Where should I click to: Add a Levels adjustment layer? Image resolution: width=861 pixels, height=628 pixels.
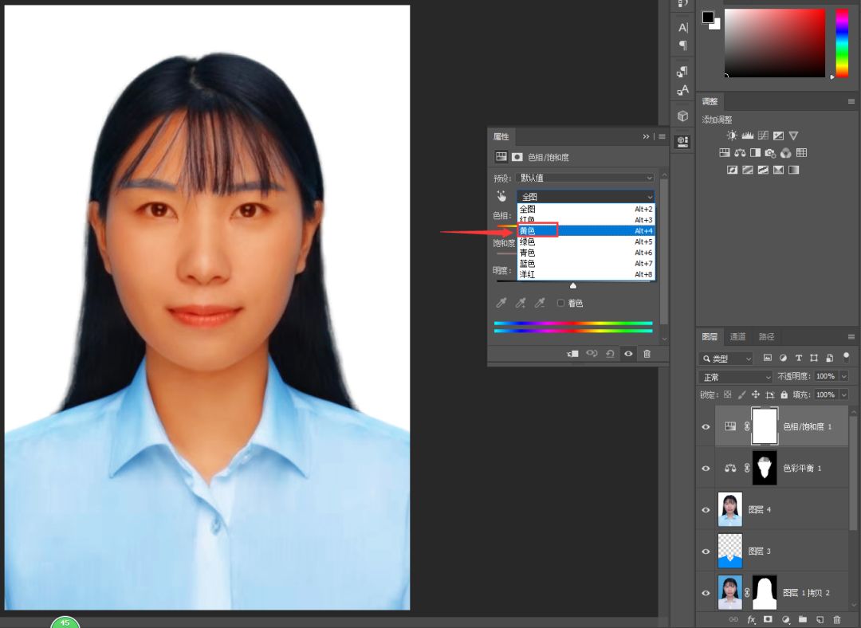click(x=747, y=136)
